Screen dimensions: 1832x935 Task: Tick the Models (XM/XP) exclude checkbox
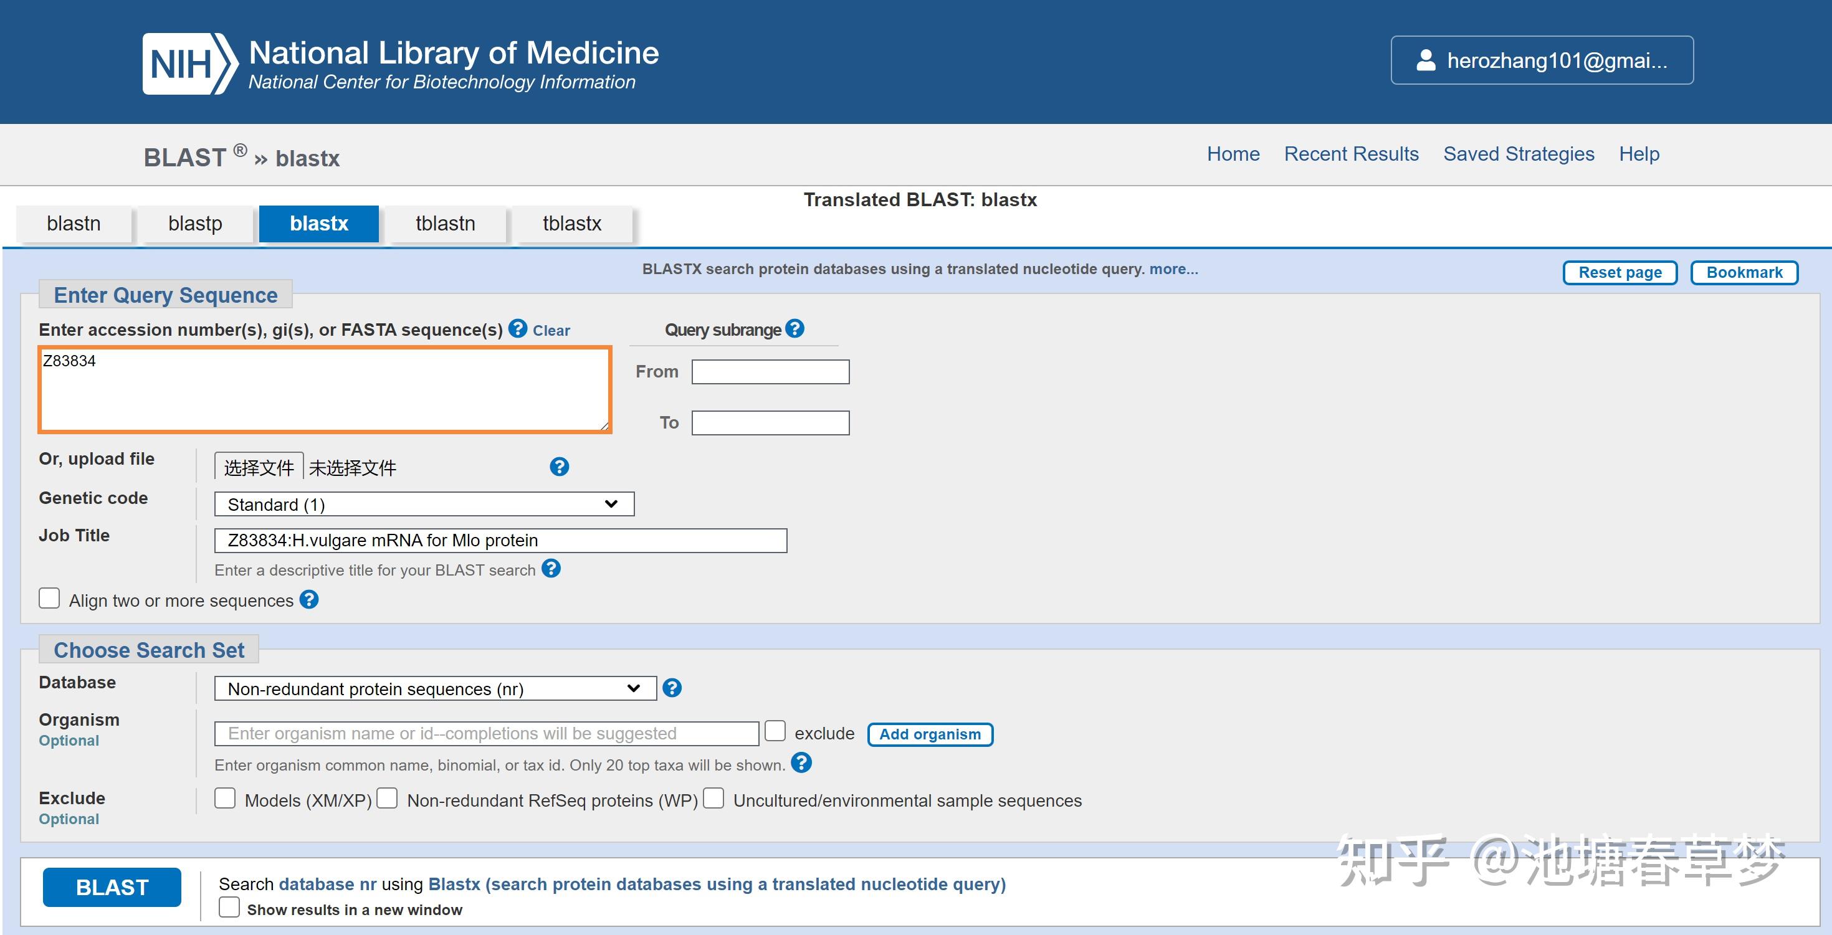click(x=225, y=799)
